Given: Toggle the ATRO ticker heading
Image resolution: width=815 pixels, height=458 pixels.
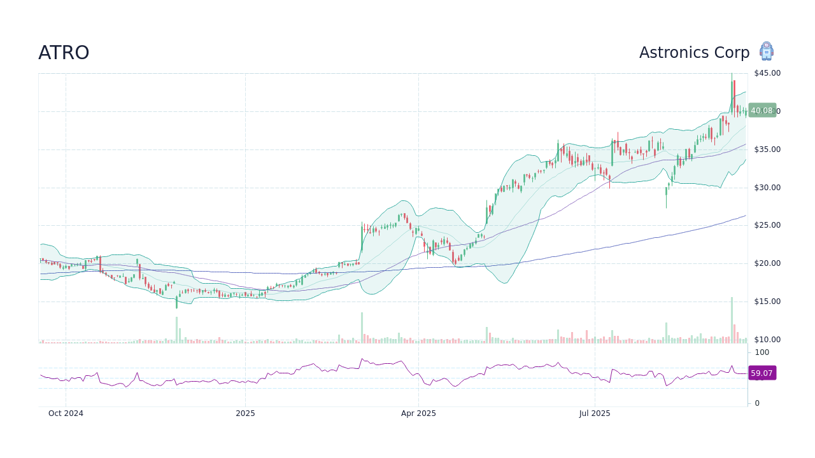Looking at the screenshot, I should (64, 53).
